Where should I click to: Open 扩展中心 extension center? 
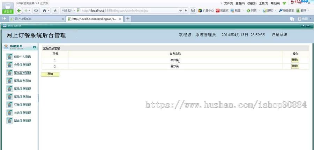coord(206,10)
